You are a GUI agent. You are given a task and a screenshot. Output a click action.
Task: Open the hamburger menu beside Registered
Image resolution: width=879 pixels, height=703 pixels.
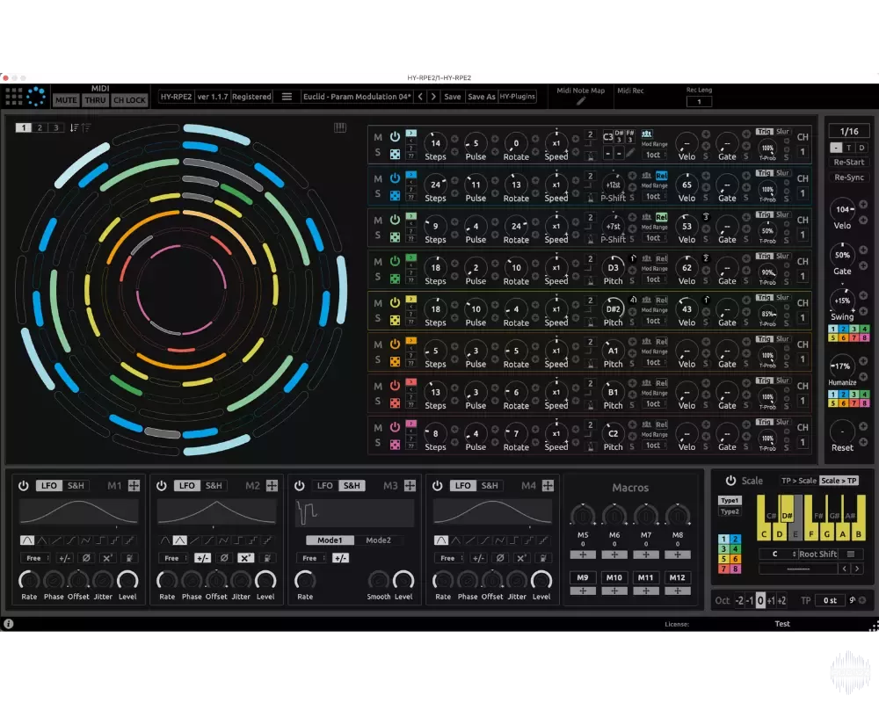287,97
